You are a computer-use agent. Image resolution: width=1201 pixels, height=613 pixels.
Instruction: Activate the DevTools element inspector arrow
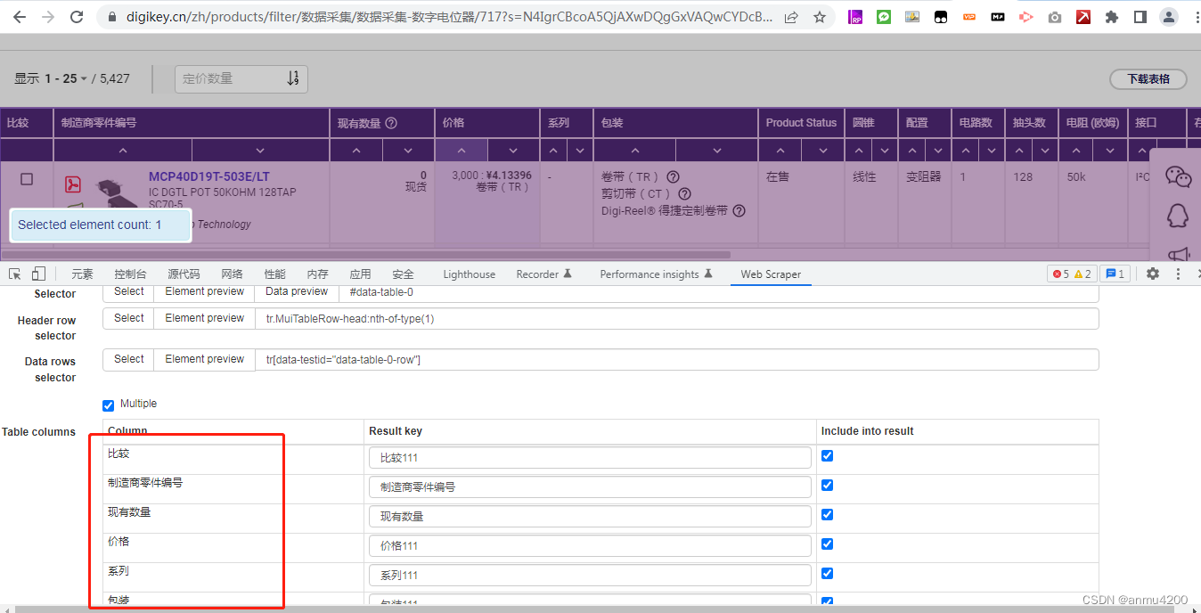pyautogui.click(x=15, y=274)
